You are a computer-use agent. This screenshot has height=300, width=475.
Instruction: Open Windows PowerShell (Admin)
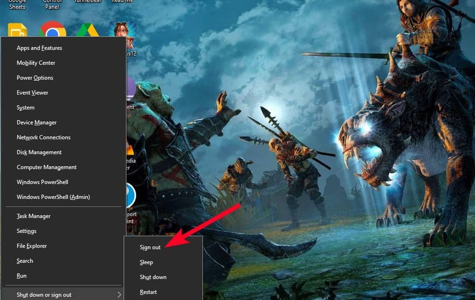click(x=54, y=197)
